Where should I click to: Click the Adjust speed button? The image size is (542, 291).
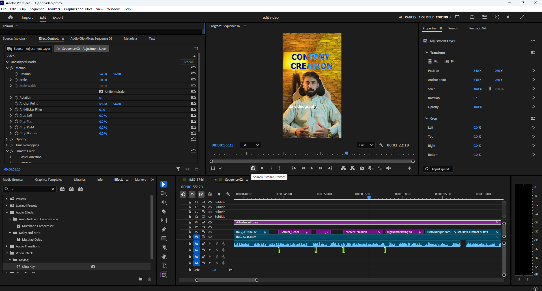pyautogui.click(x=438, y=169)
